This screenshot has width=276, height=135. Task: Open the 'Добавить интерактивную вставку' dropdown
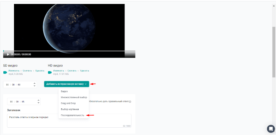[x=67, y=84]
